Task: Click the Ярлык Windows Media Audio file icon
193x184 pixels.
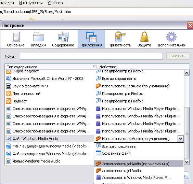Action: click(9, 161)
